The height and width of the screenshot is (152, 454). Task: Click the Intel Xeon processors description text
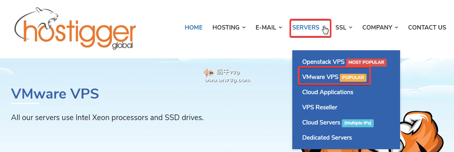[107, 118]
